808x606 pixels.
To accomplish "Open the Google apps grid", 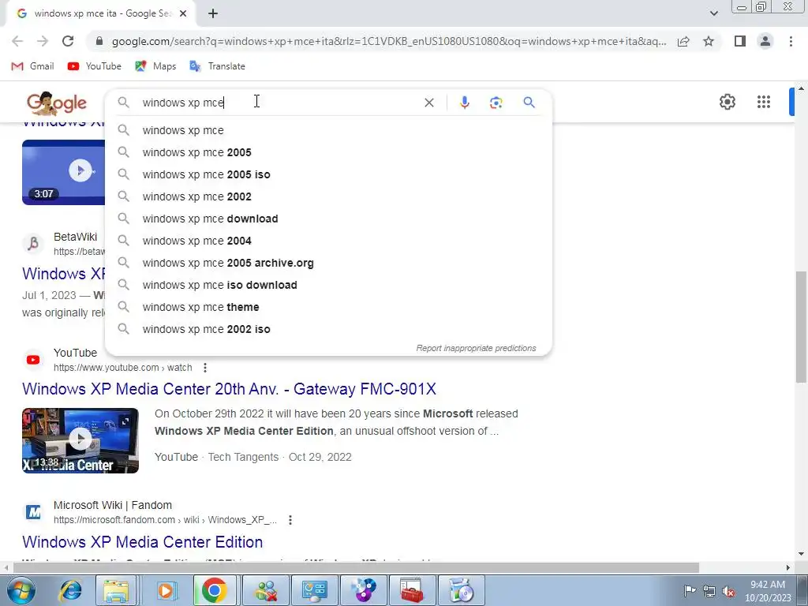I will (x=764, y=102).
